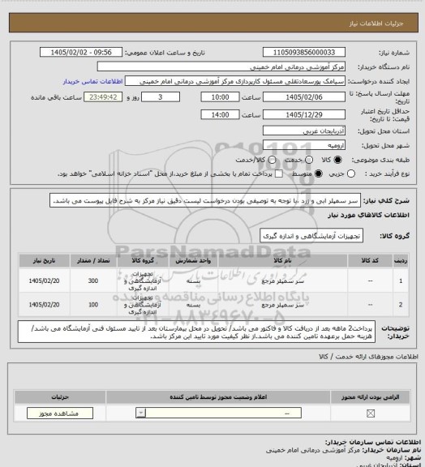The height and width of the screenshot is (467, 425).
Task: Click the اعلام وضعیت مجوز توسط تامین کننده header
Action: pyautogui.click(x=218, y=397)
